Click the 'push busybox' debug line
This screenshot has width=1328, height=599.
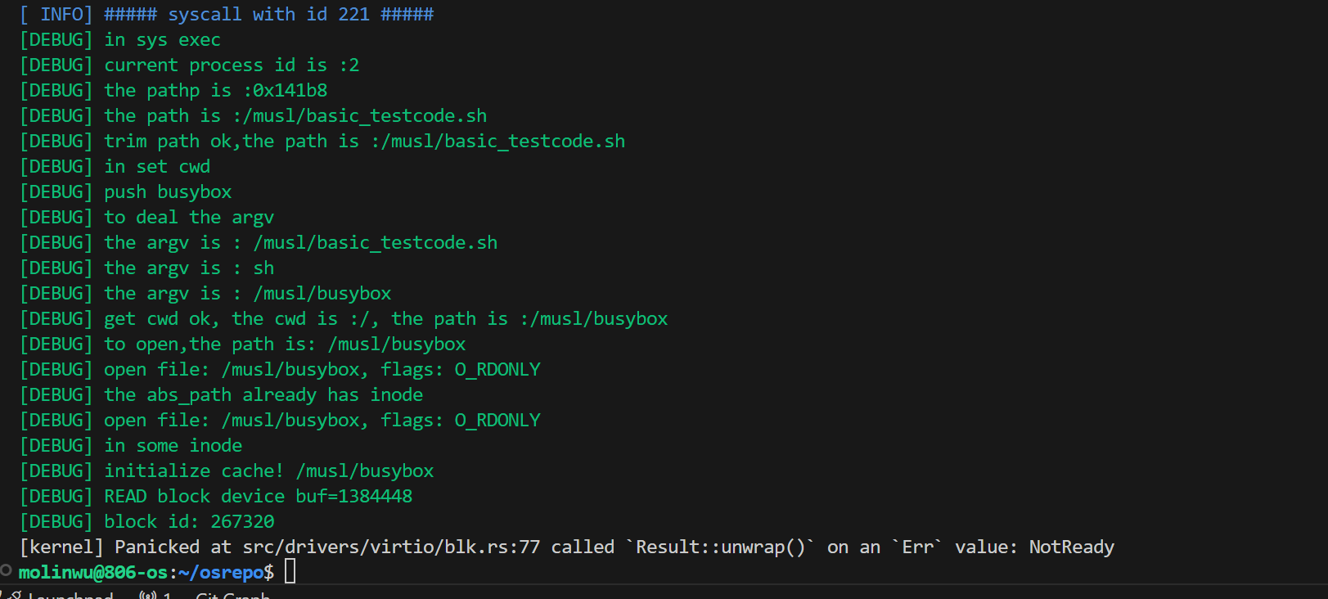(x=168, y=191)
